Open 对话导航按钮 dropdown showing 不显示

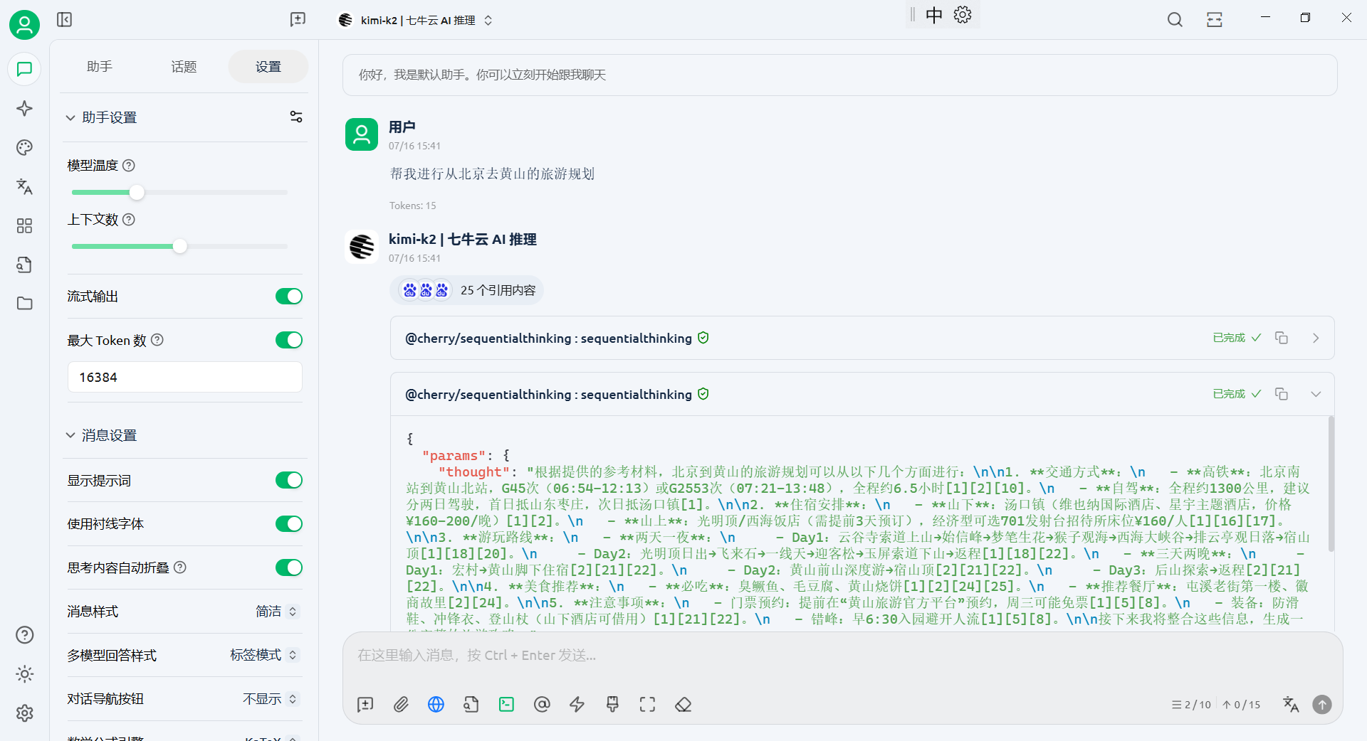click(x=270, y=699)
